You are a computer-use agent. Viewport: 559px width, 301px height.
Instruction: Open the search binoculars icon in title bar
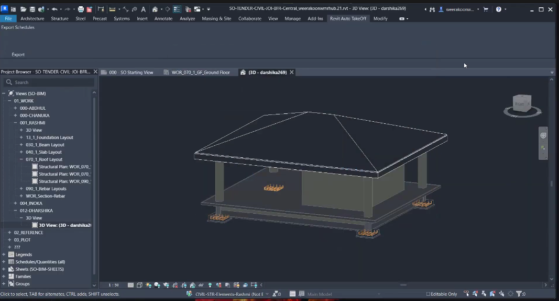click(432, 9)
